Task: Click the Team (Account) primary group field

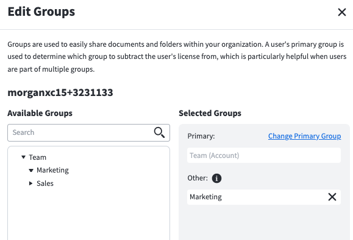Action: [264, 155]
